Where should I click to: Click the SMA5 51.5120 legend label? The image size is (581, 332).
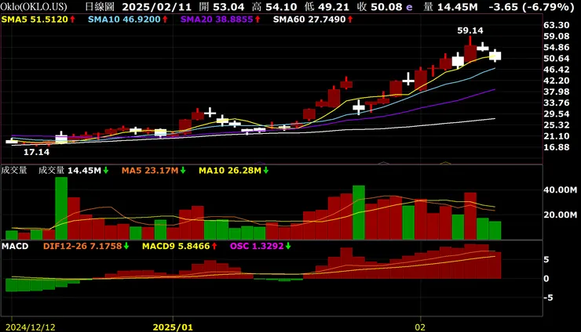pyautogui.click(x=35, y=20)
